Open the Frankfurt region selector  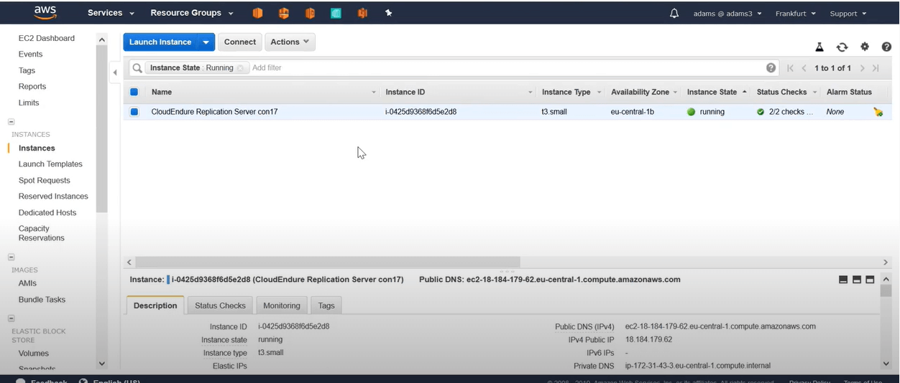(795, 14)
